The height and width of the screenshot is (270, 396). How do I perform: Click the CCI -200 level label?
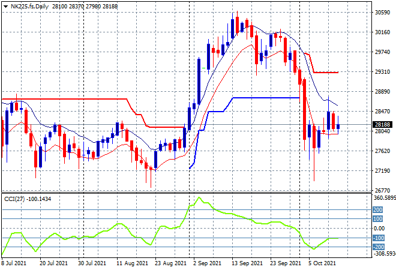point(379,247)
